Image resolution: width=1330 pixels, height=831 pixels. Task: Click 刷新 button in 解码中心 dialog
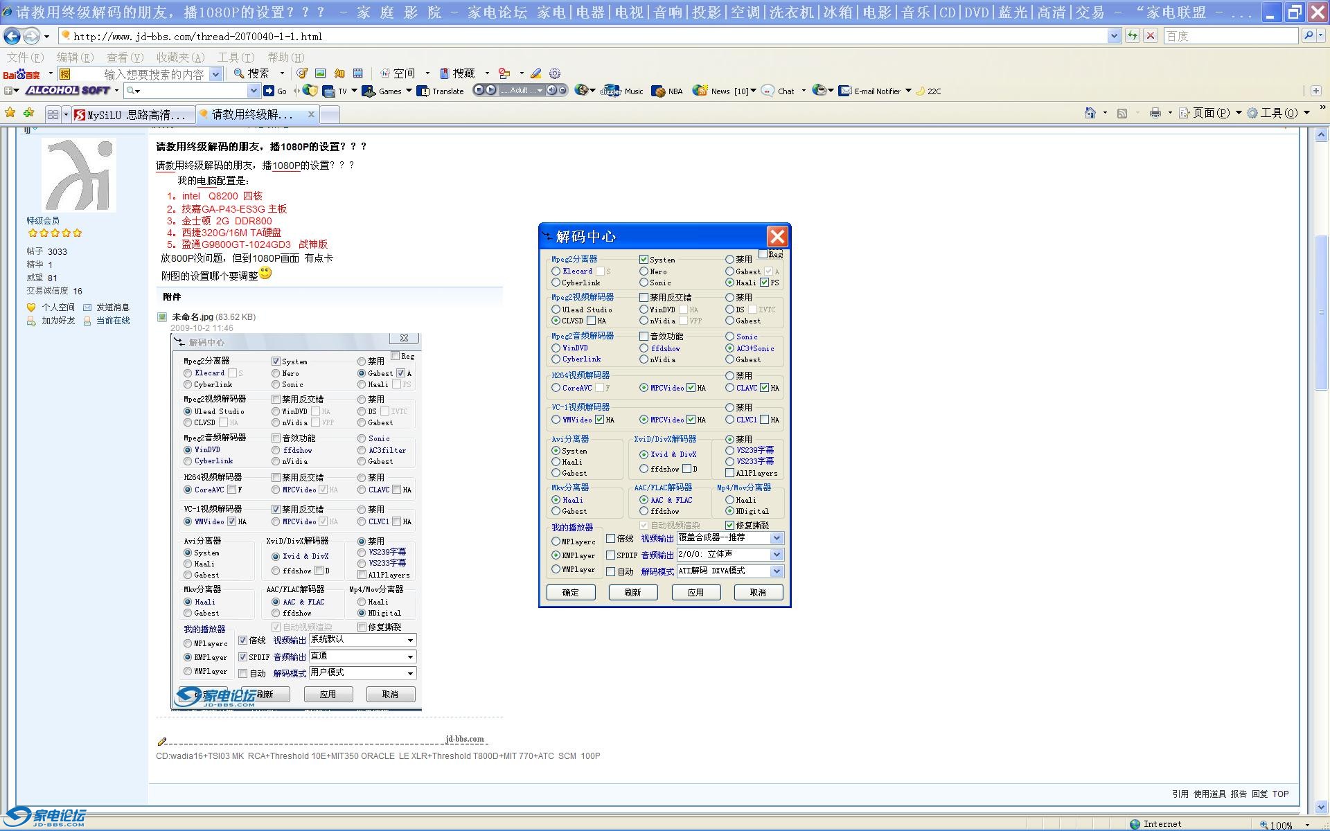633,593
